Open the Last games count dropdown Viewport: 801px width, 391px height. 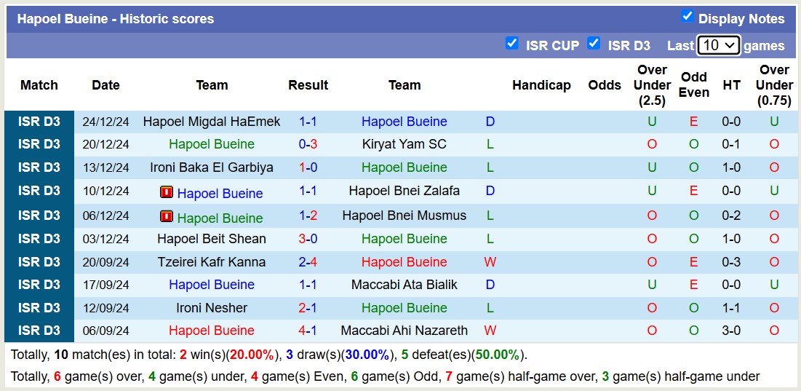(718, 45)
